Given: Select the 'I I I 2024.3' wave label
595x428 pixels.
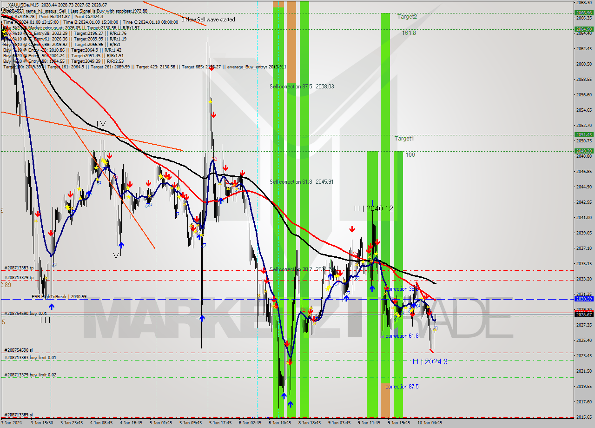Looking at the screenshot, I should click(x=430, y=361).
